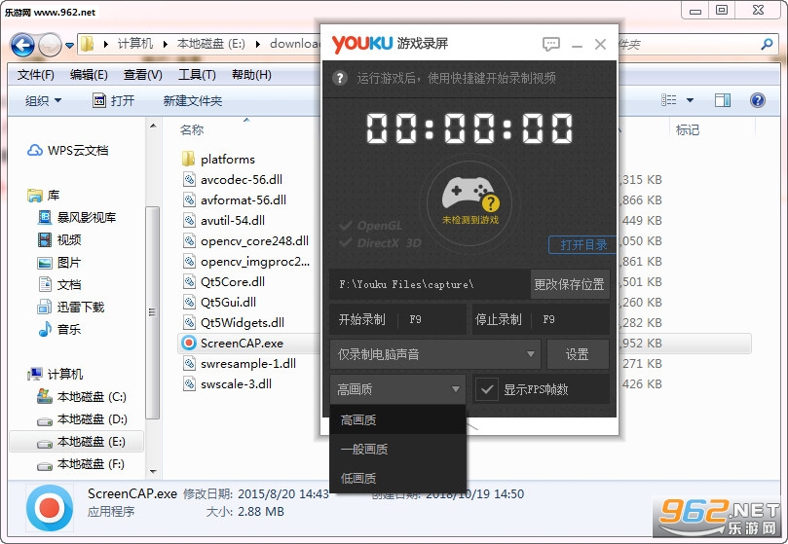This screenshot has height=544, width=788.
Task: Select the 文档 library
Action: pos(59,284)
